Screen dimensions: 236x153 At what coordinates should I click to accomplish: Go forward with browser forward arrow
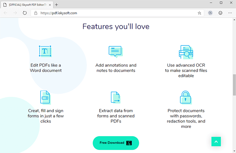15,13
